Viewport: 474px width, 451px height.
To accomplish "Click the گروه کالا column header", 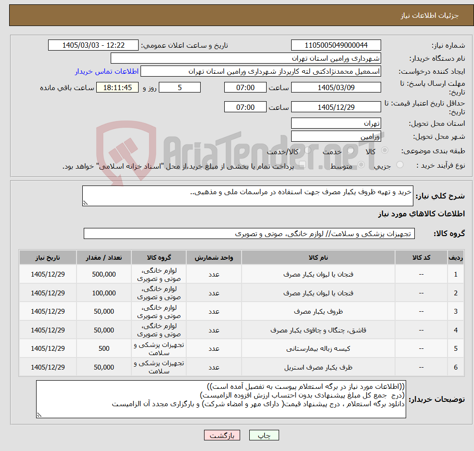I will pyautogui.click(x=159, y=258).
